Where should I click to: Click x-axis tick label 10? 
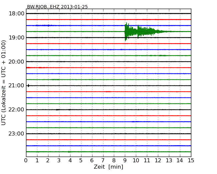pyautogui.click(x=136, y=160)
